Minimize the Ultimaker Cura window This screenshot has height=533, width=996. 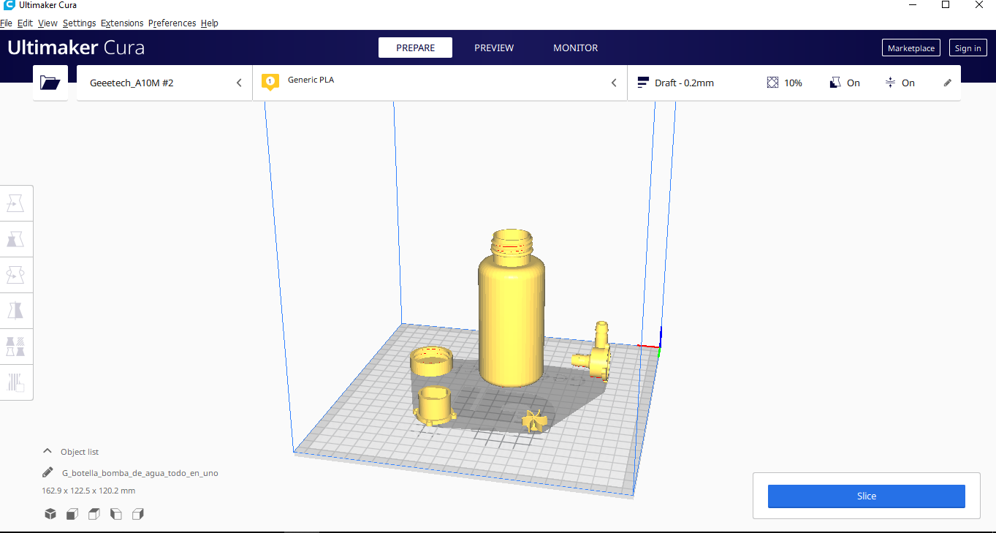pos(912,4)
